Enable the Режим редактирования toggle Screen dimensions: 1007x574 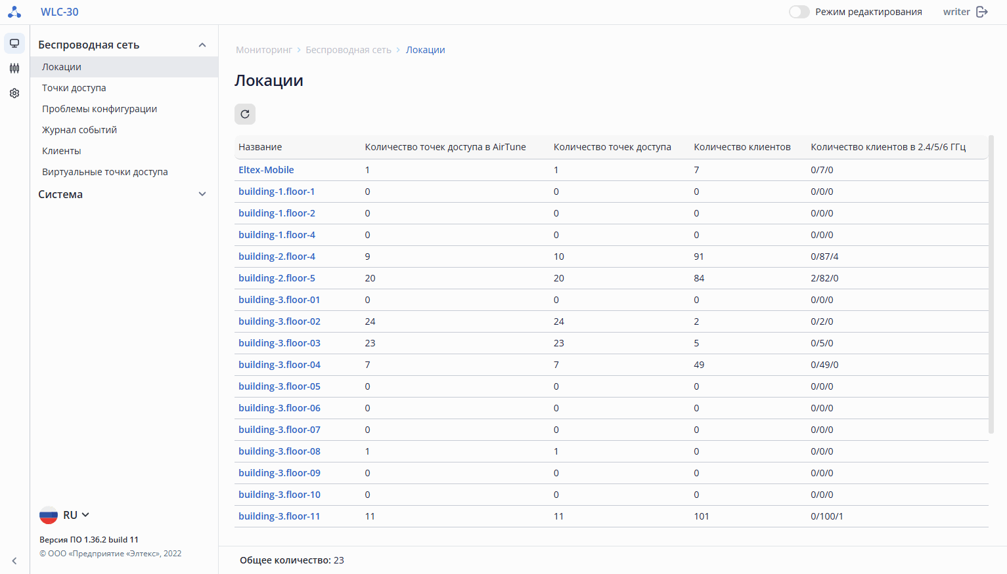coord(799,12)
